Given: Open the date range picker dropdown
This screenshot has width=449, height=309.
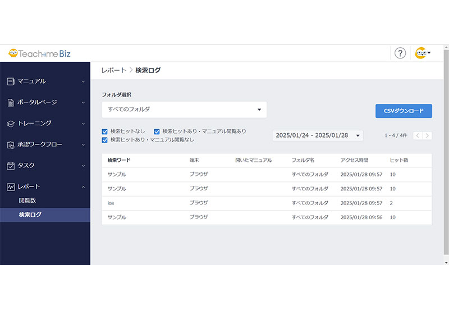Looking at the screenshot, I should click(317, 135).
